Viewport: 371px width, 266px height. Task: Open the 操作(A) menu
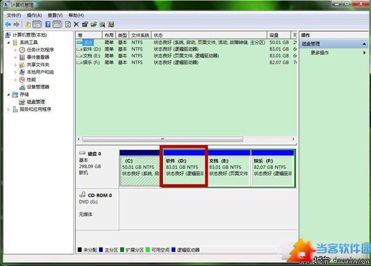coord(34,15)
